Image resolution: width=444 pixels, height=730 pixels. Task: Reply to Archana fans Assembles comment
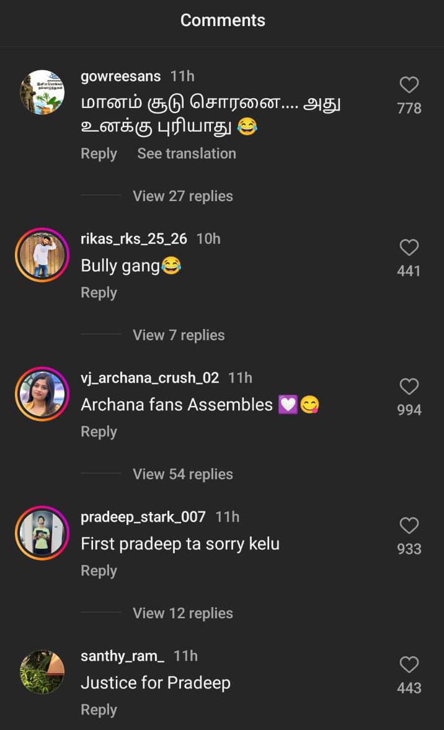pyautogui.click(x=99, y=432)
